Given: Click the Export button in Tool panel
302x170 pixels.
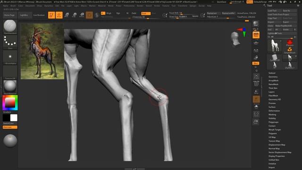Looking at the screenshot, I should 289,22.
